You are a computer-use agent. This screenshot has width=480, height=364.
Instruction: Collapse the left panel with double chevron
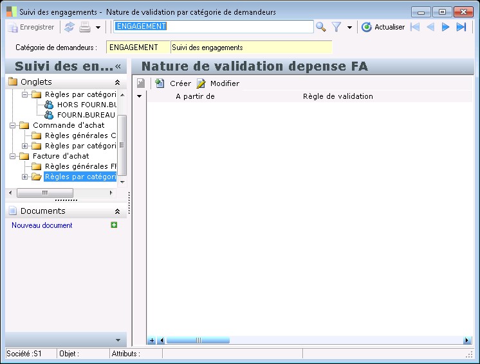(x=118, y=66)
